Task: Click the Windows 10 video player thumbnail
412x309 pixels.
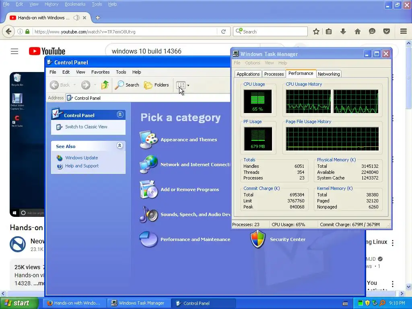Action: click(27, 144)
